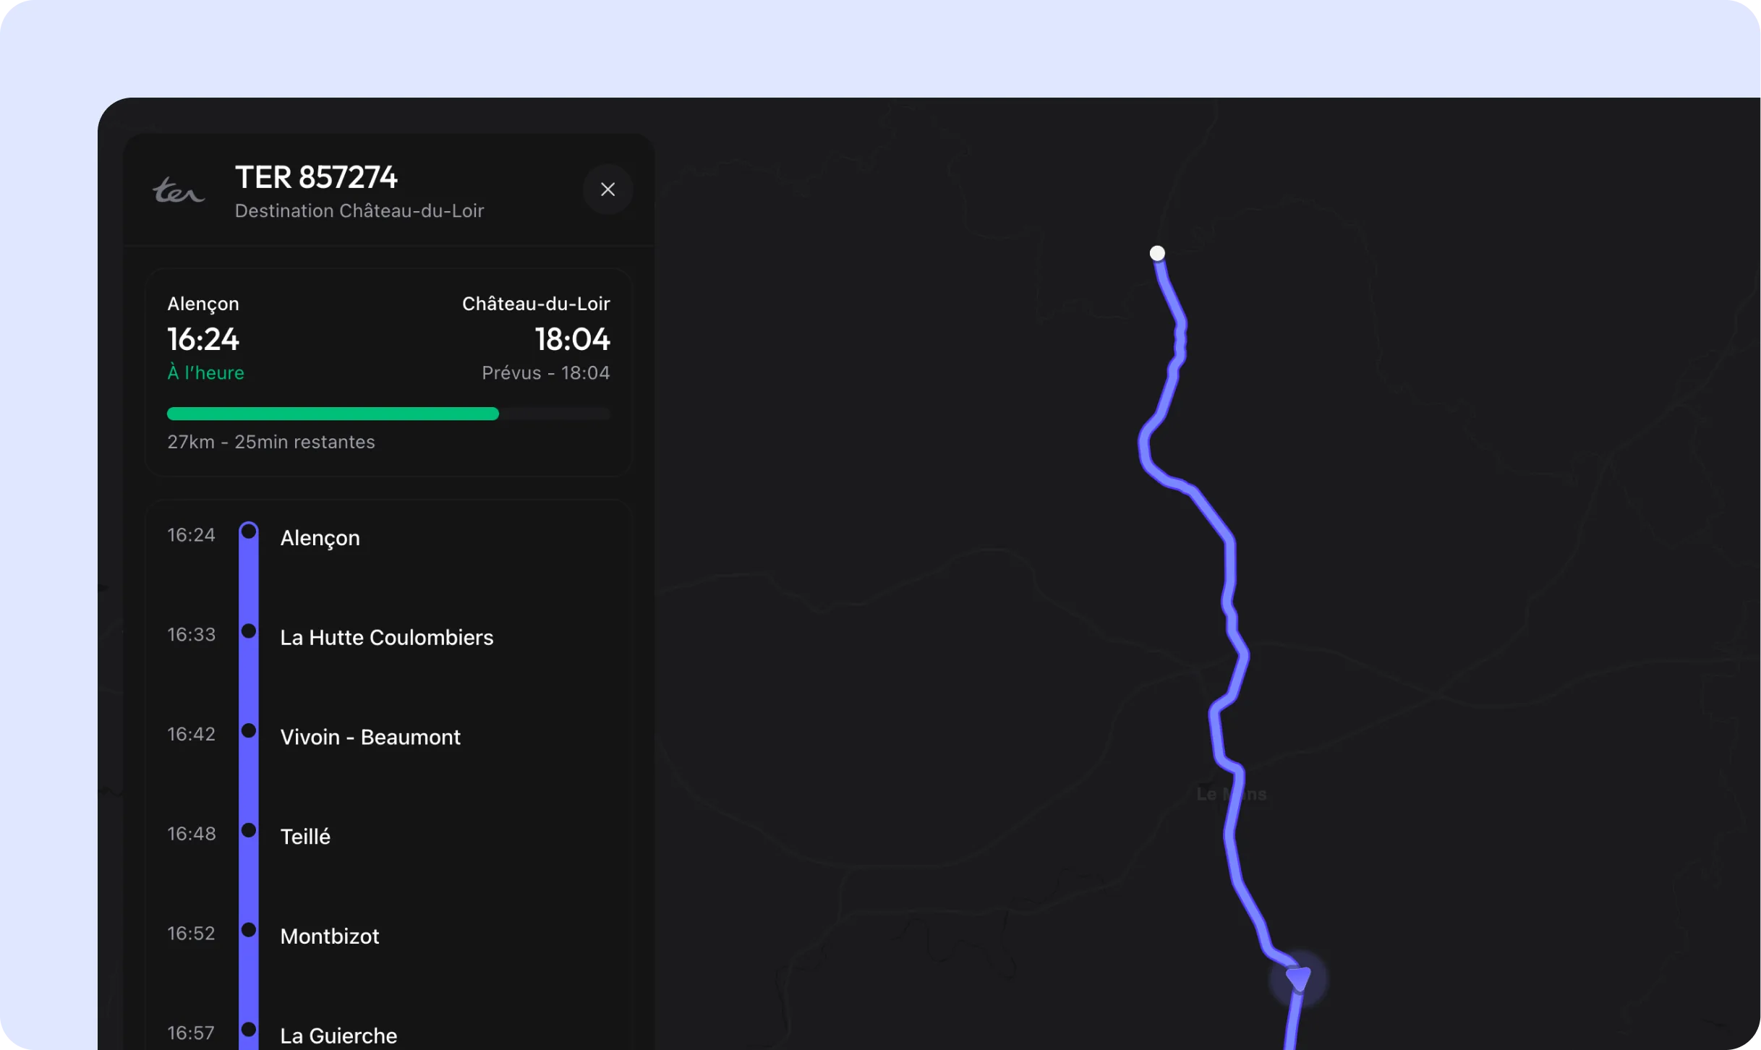1761x1050 pixels.
Task: Close the TER 857274 train panel
Action: tap(607, 189)
